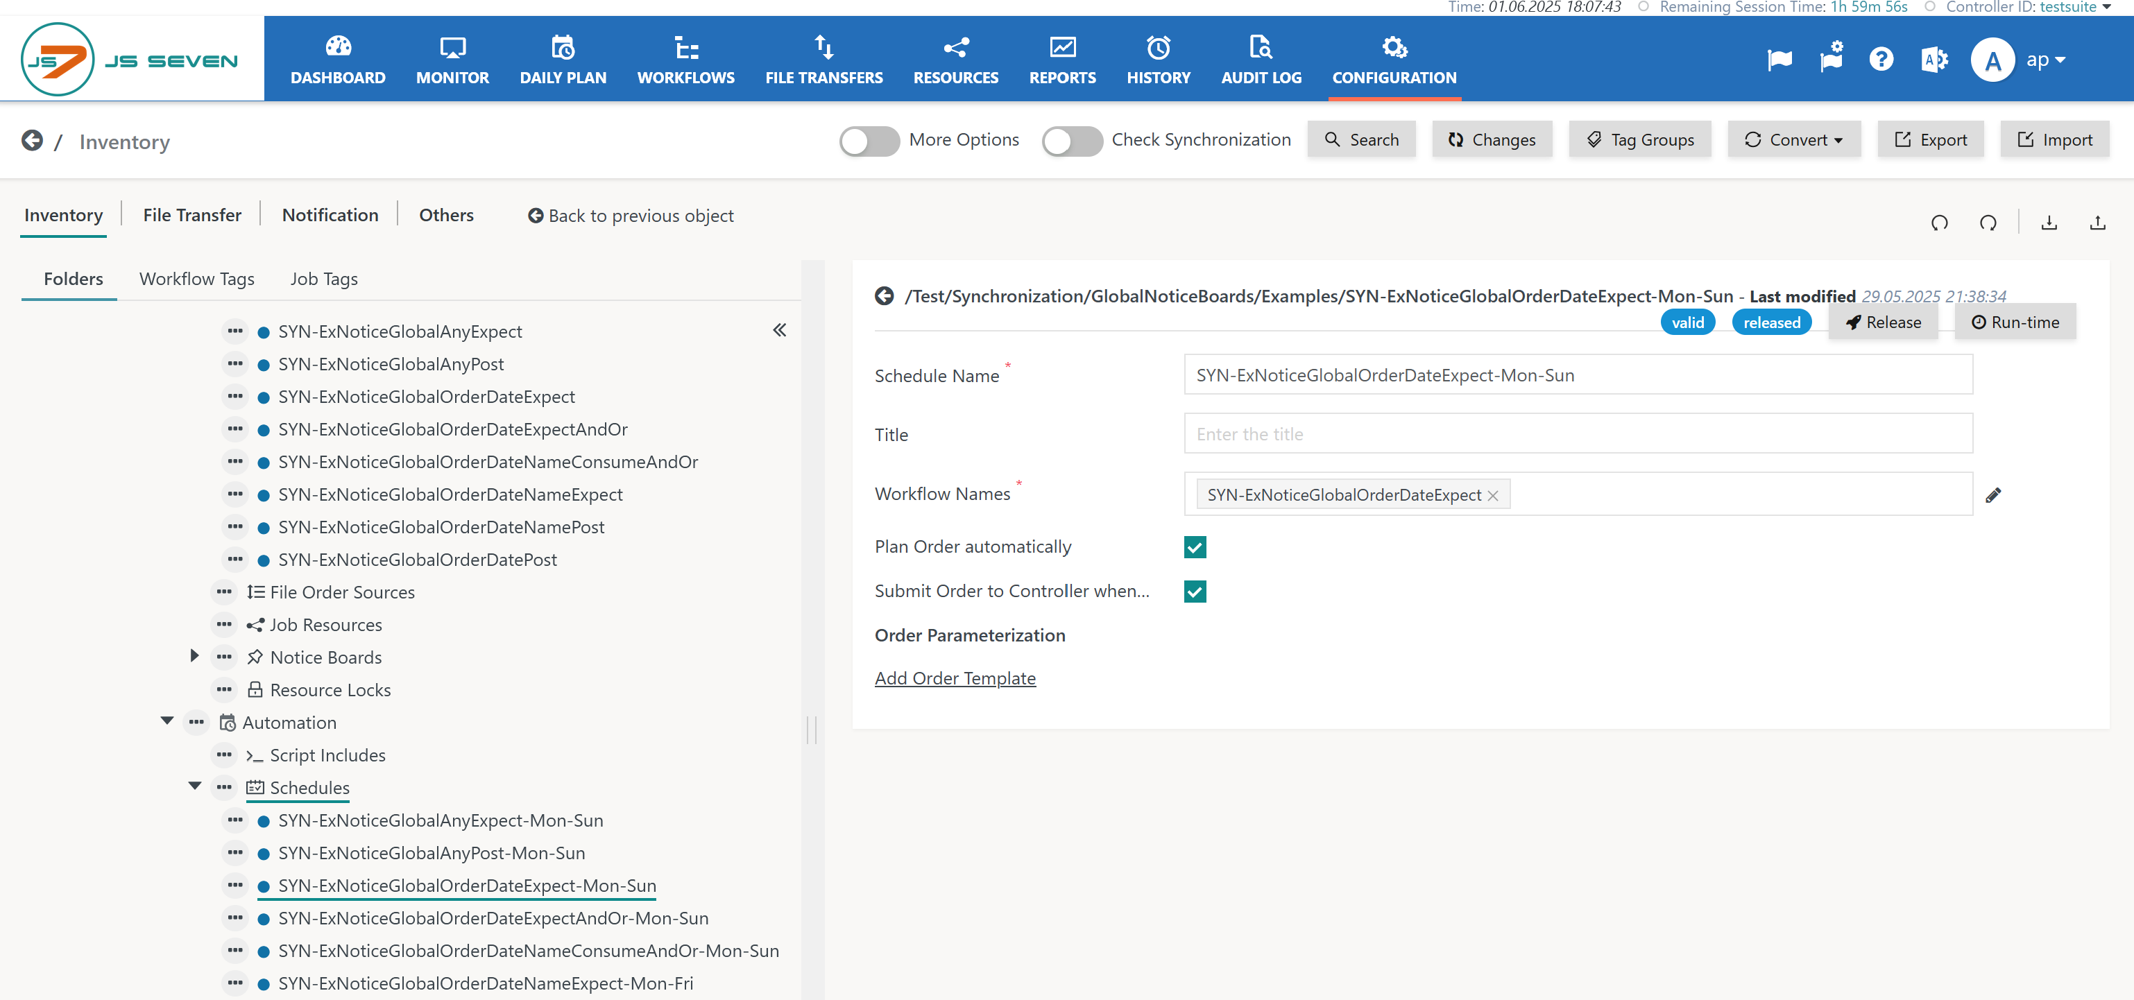Expand the Notice Boards folder
The height and width of the screenshot is (1000, 2134).
[x=194, y=655]
